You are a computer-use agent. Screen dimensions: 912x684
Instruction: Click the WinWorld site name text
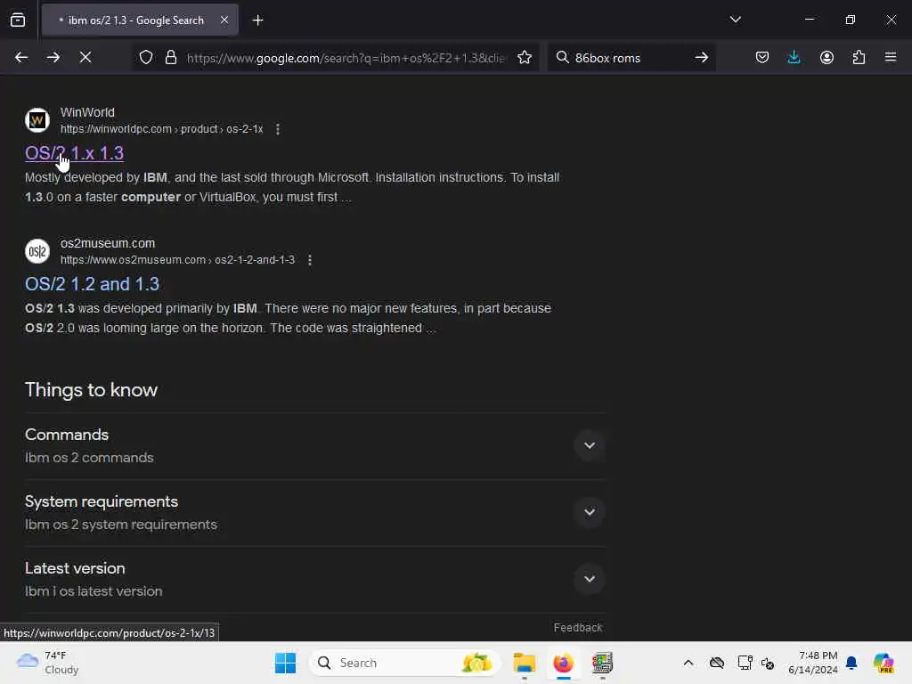87,112
